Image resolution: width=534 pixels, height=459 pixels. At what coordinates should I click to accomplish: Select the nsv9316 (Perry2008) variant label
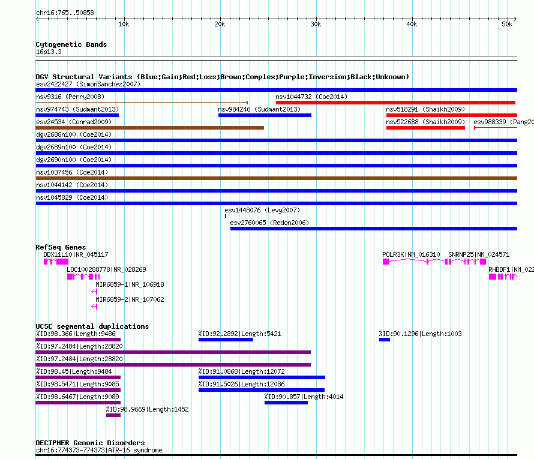[x=70, y=97]
